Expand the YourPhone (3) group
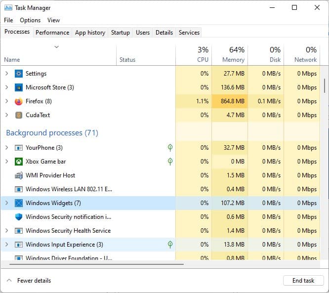This screenshot has width=329, height=293. pyautogui.click(x=7, y=148)
